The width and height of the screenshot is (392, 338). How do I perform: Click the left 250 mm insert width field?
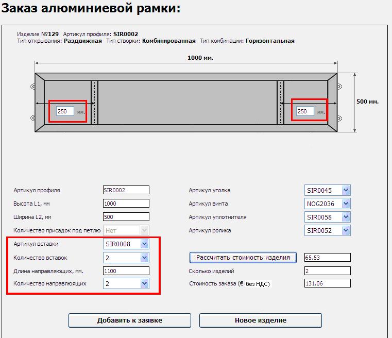[65, 111]
